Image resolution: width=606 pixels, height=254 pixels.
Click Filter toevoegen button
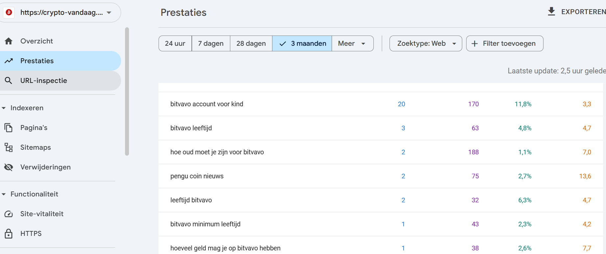tap(505, 43)
